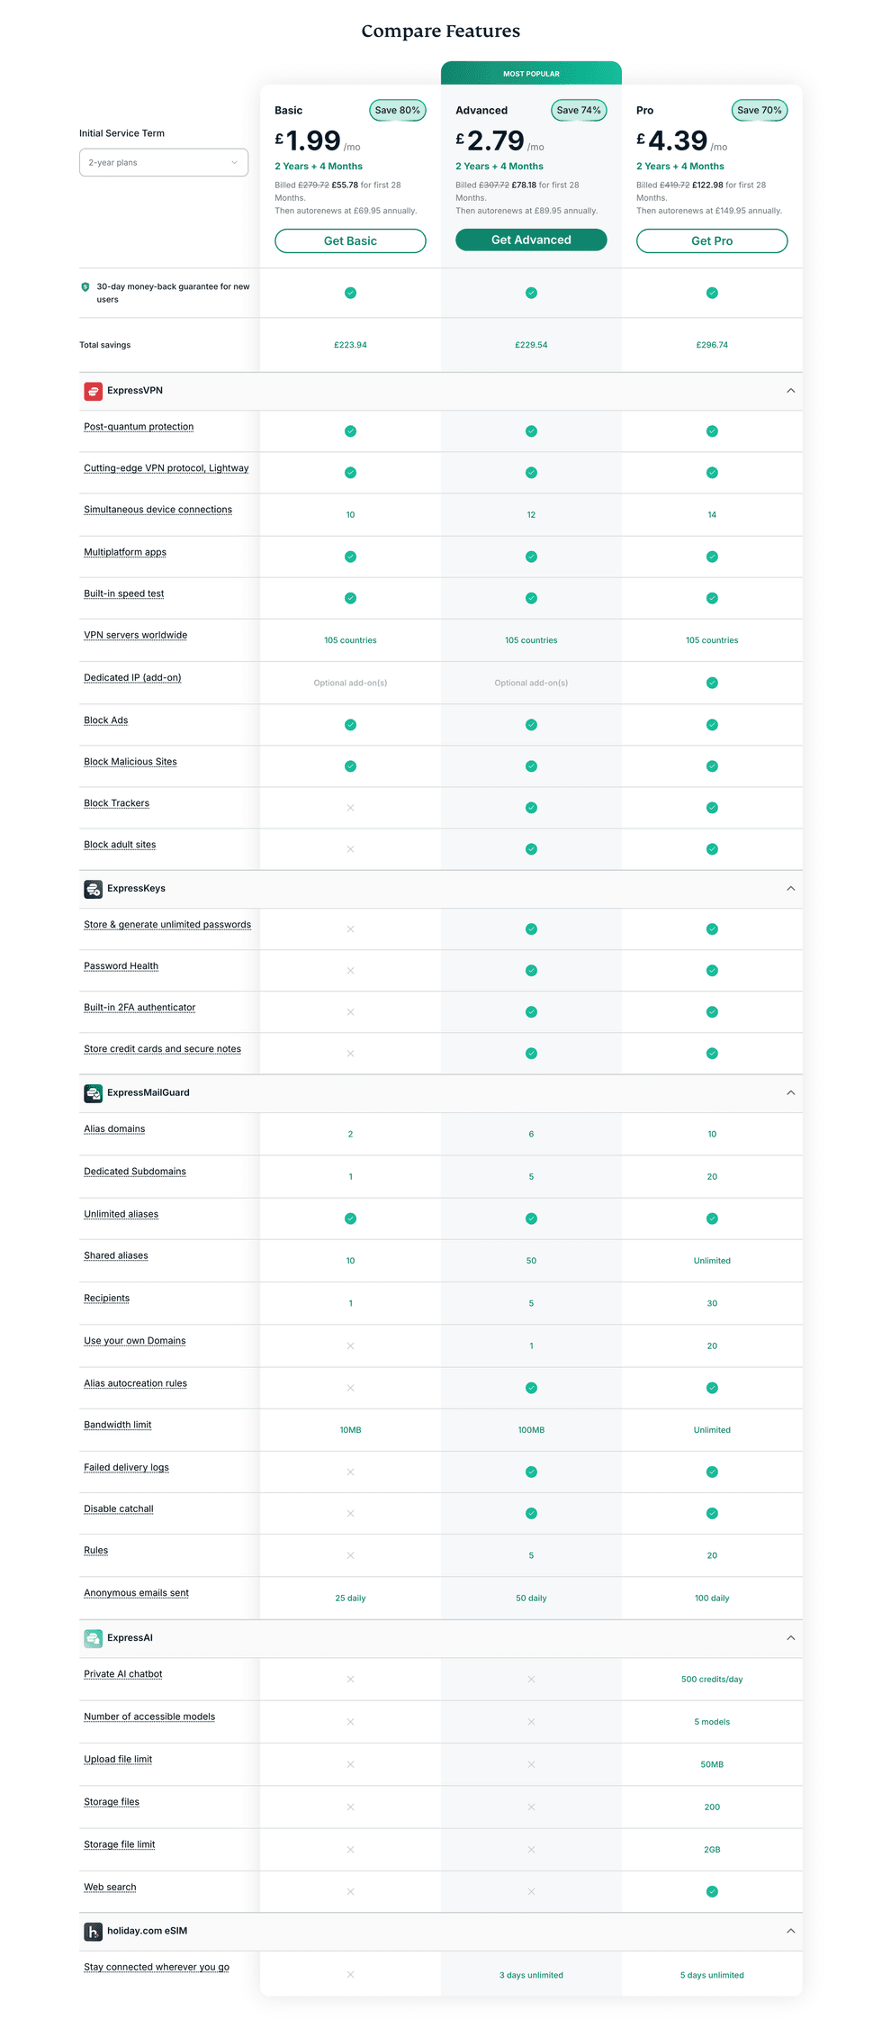Collapse the ExpressAI section chevron
The height and width of the screenshot is (2038, 882).
click(790, 1638)
